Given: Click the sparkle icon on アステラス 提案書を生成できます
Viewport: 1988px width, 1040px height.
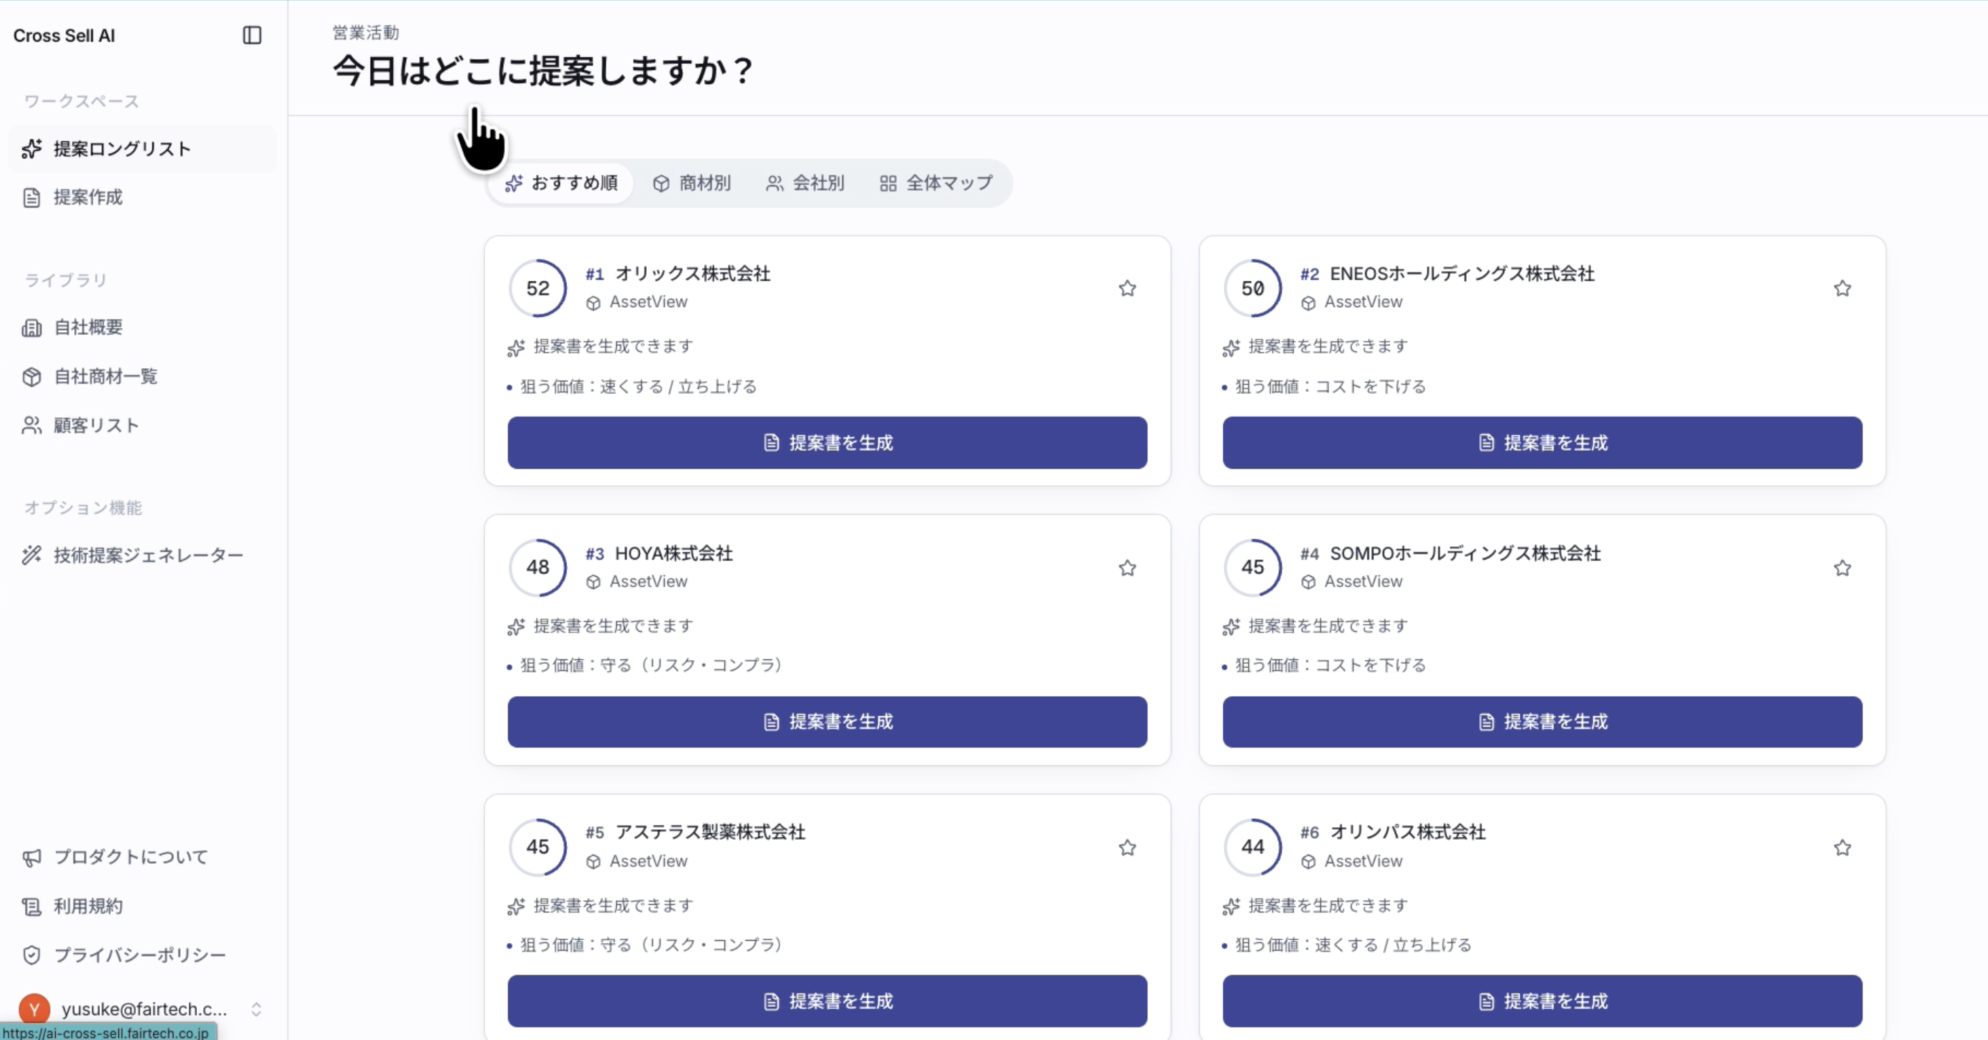Looking at the screenshot, I should pyautogui.click(x=516, y=906).
